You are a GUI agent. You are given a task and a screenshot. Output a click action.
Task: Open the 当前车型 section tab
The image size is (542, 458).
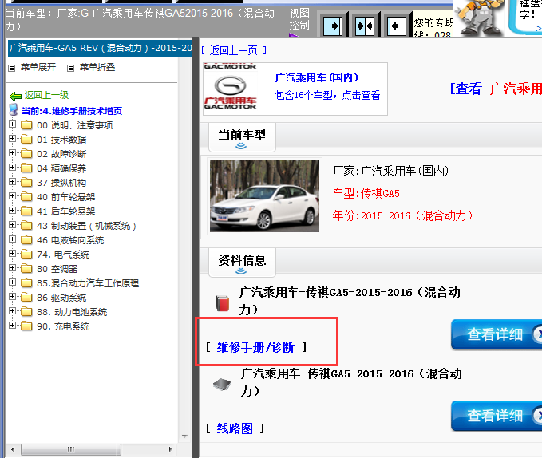tap(242, 137)
